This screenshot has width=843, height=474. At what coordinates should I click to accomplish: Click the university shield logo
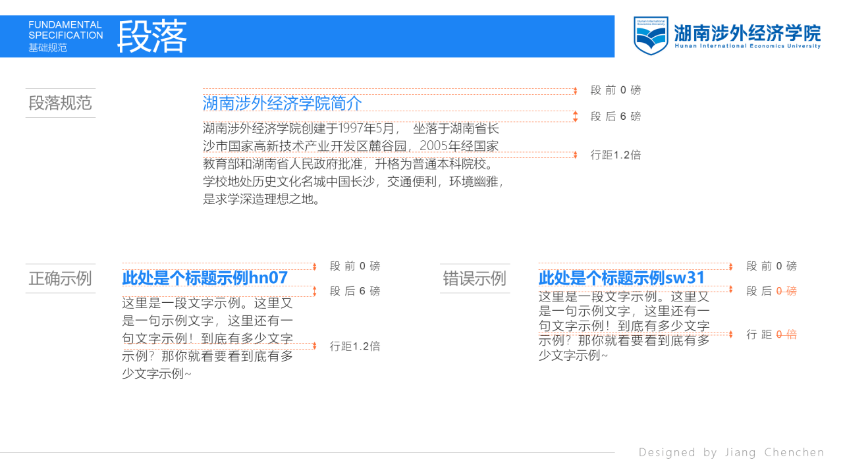click(651, 36)
